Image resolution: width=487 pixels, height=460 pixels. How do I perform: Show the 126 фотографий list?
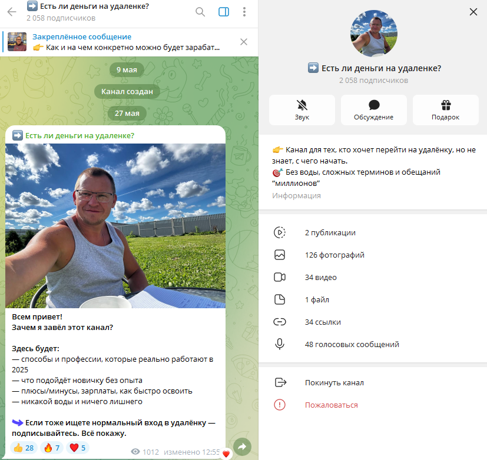pyautogui.click(x=334, y=255)
